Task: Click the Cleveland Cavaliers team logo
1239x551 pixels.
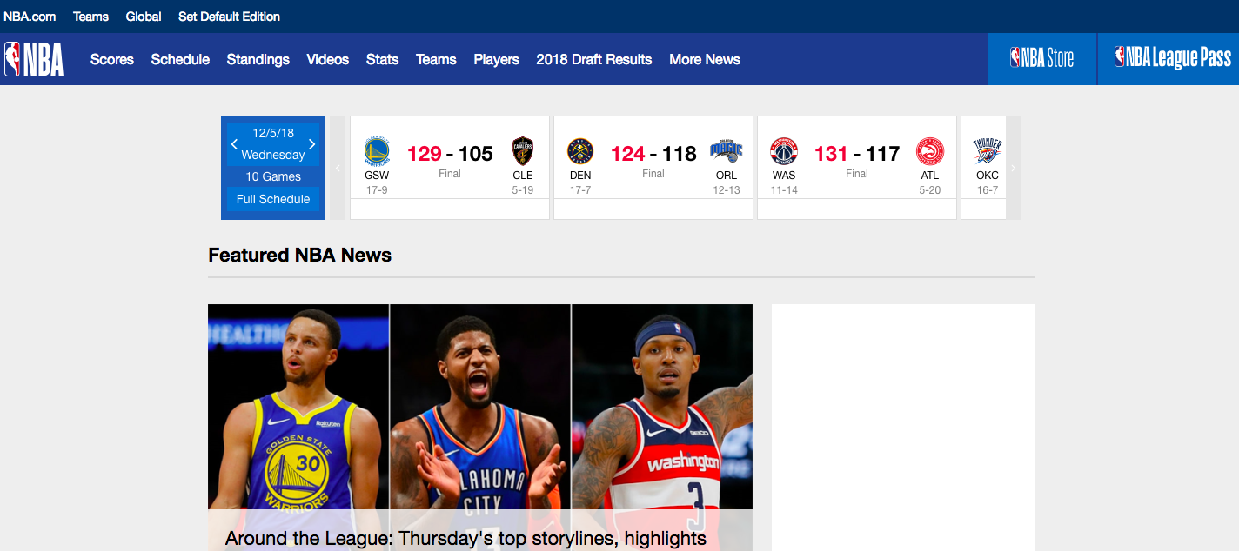Action: click(x=523, y=151)
